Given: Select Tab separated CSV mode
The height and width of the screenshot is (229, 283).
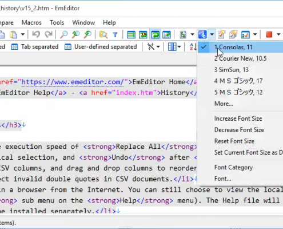Looking at the screenshot, I should [35, 47].
